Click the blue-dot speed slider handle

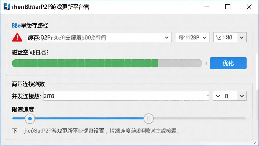30,119
